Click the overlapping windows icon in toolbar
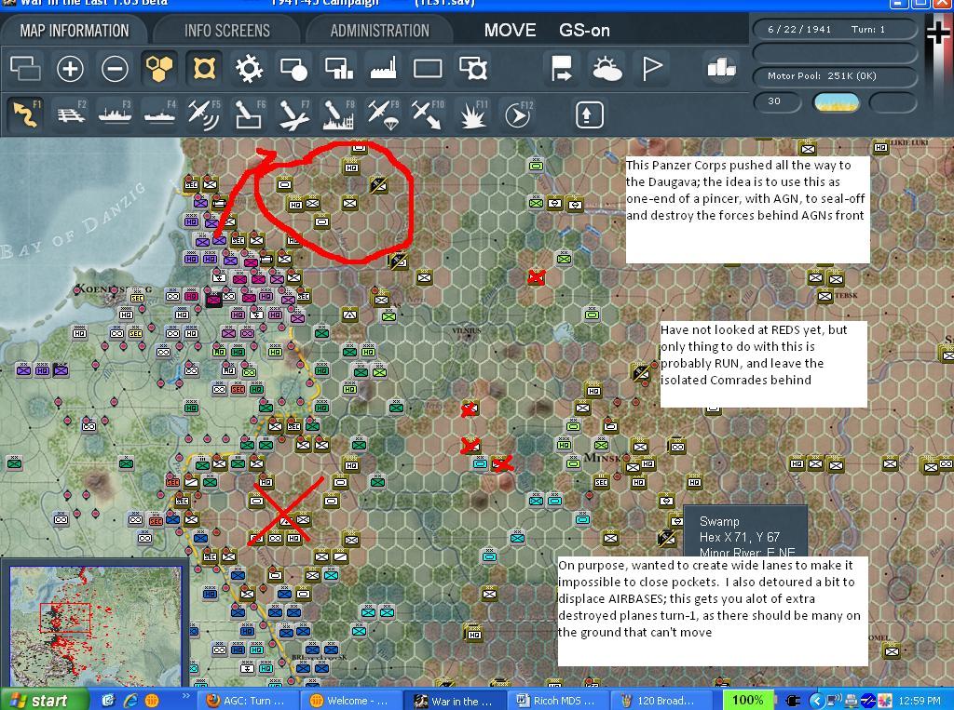 point(25,68)
